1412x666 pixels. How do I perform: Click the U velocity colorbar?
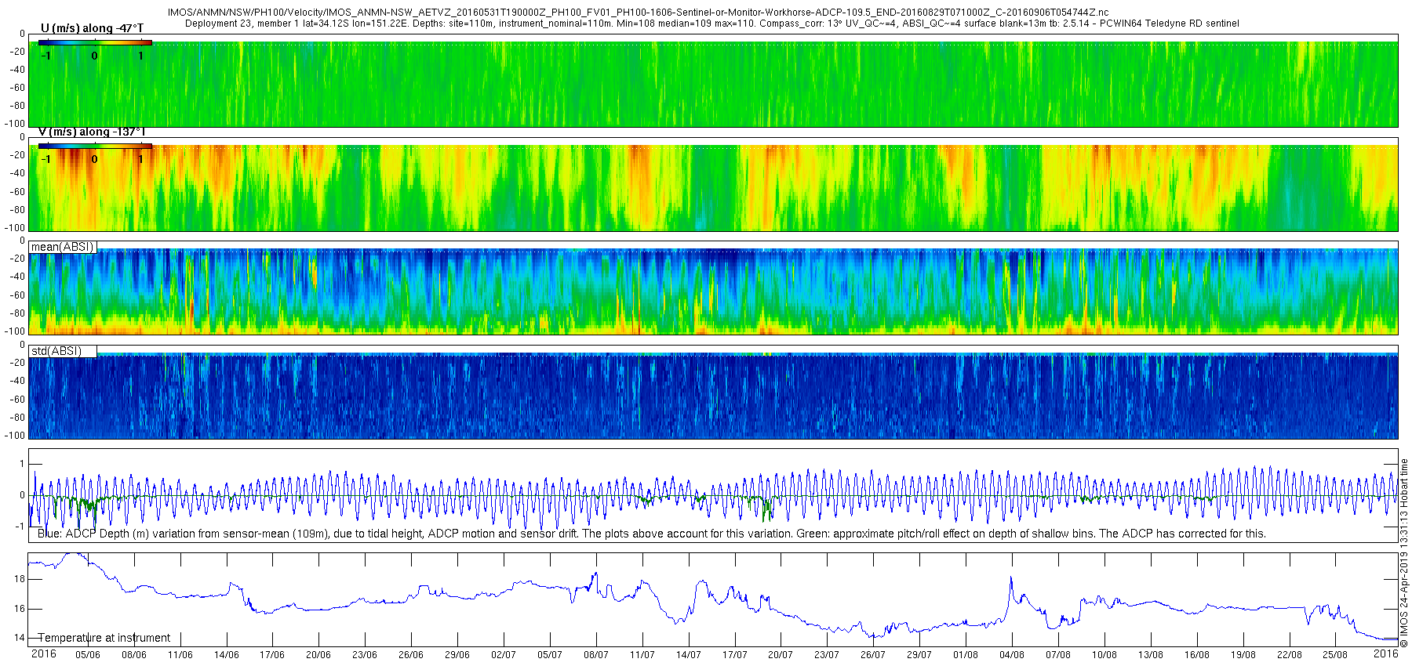pyautogui.click(x=94, y=42)
